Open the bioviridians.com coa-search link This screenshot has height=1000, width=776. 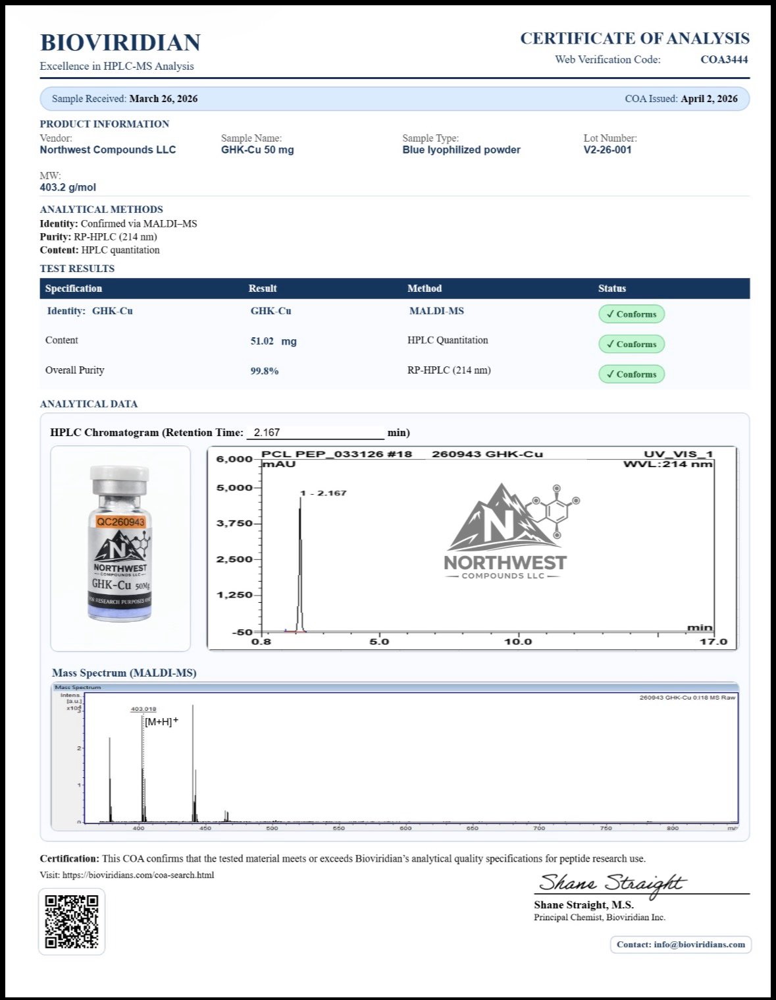(x=138, y=875)
